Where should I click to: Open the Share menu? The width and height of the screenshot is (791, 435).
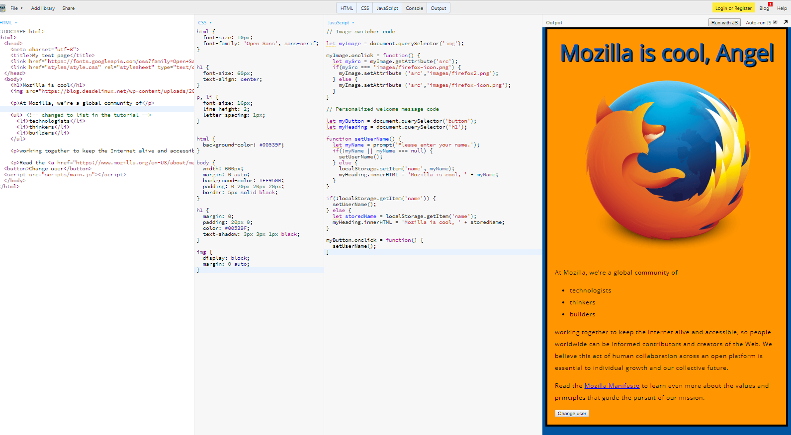click(69, 8)
